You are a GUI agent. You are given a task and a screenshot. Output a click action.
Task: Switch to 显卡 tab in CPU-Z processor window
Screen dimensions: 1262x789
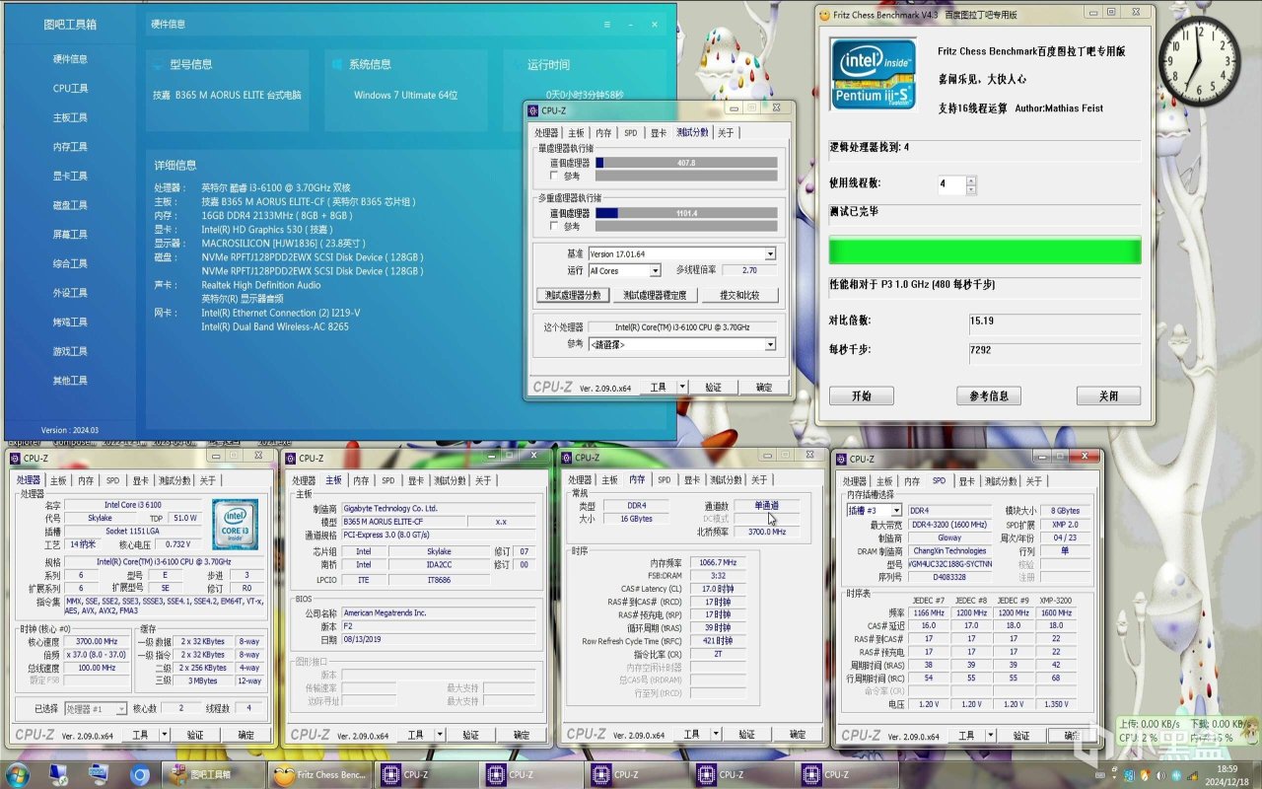[x=141, y=480]
